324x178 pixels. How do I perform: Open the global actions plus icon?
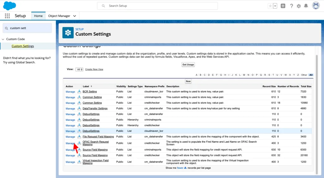283,6
